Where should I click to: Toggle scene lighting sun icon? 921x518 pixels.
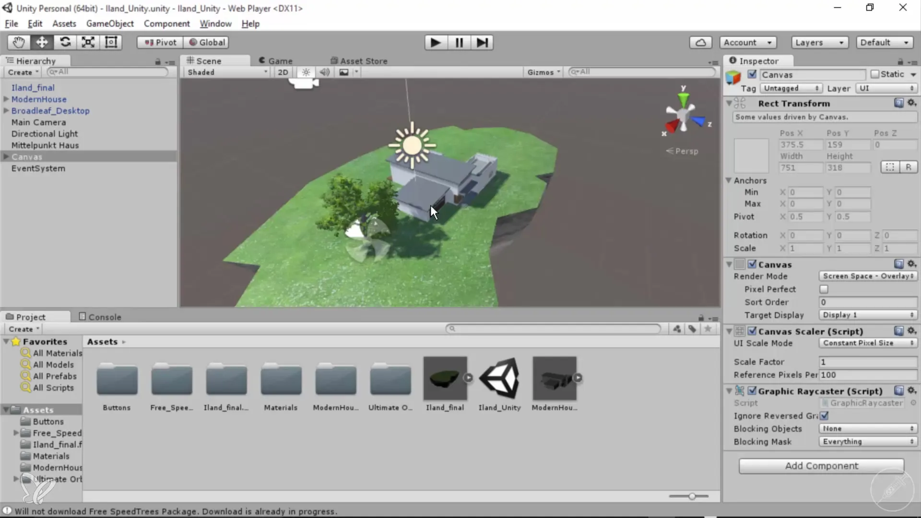306,72
